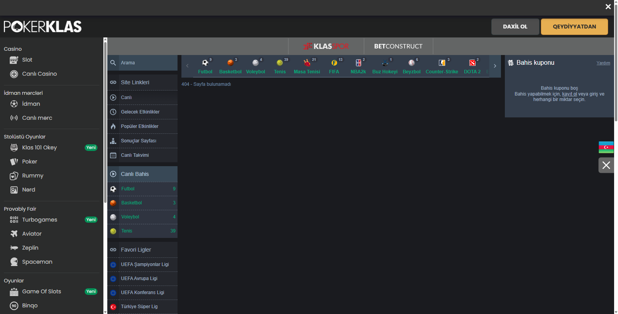Image resolution: width=618 pixels, height=314 pixels.
Task: Expand Futbol live bets list
Action: [142, 189]
